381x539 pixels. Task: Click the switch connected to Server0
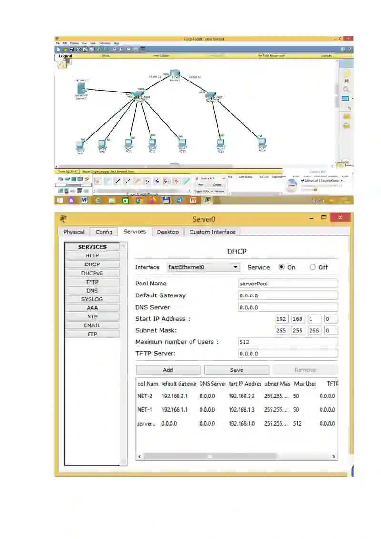tap(139, 94)
